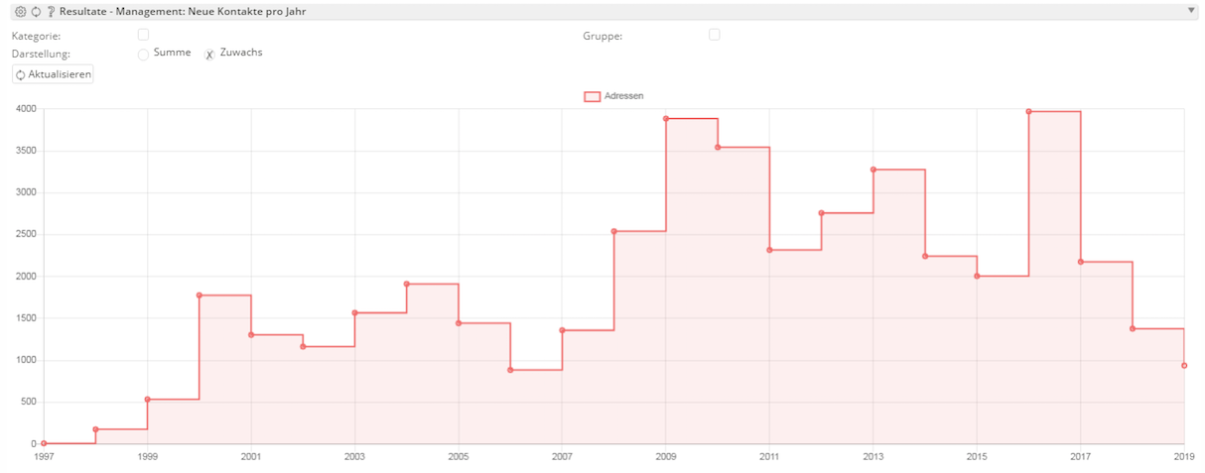1205x473 pixels.
Task: Pick the low data point at 2006
Action: click(x=510, y=370)
